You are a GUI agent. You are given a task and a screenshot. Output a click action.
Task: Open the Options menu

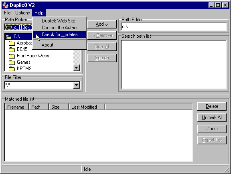point(22,13)
